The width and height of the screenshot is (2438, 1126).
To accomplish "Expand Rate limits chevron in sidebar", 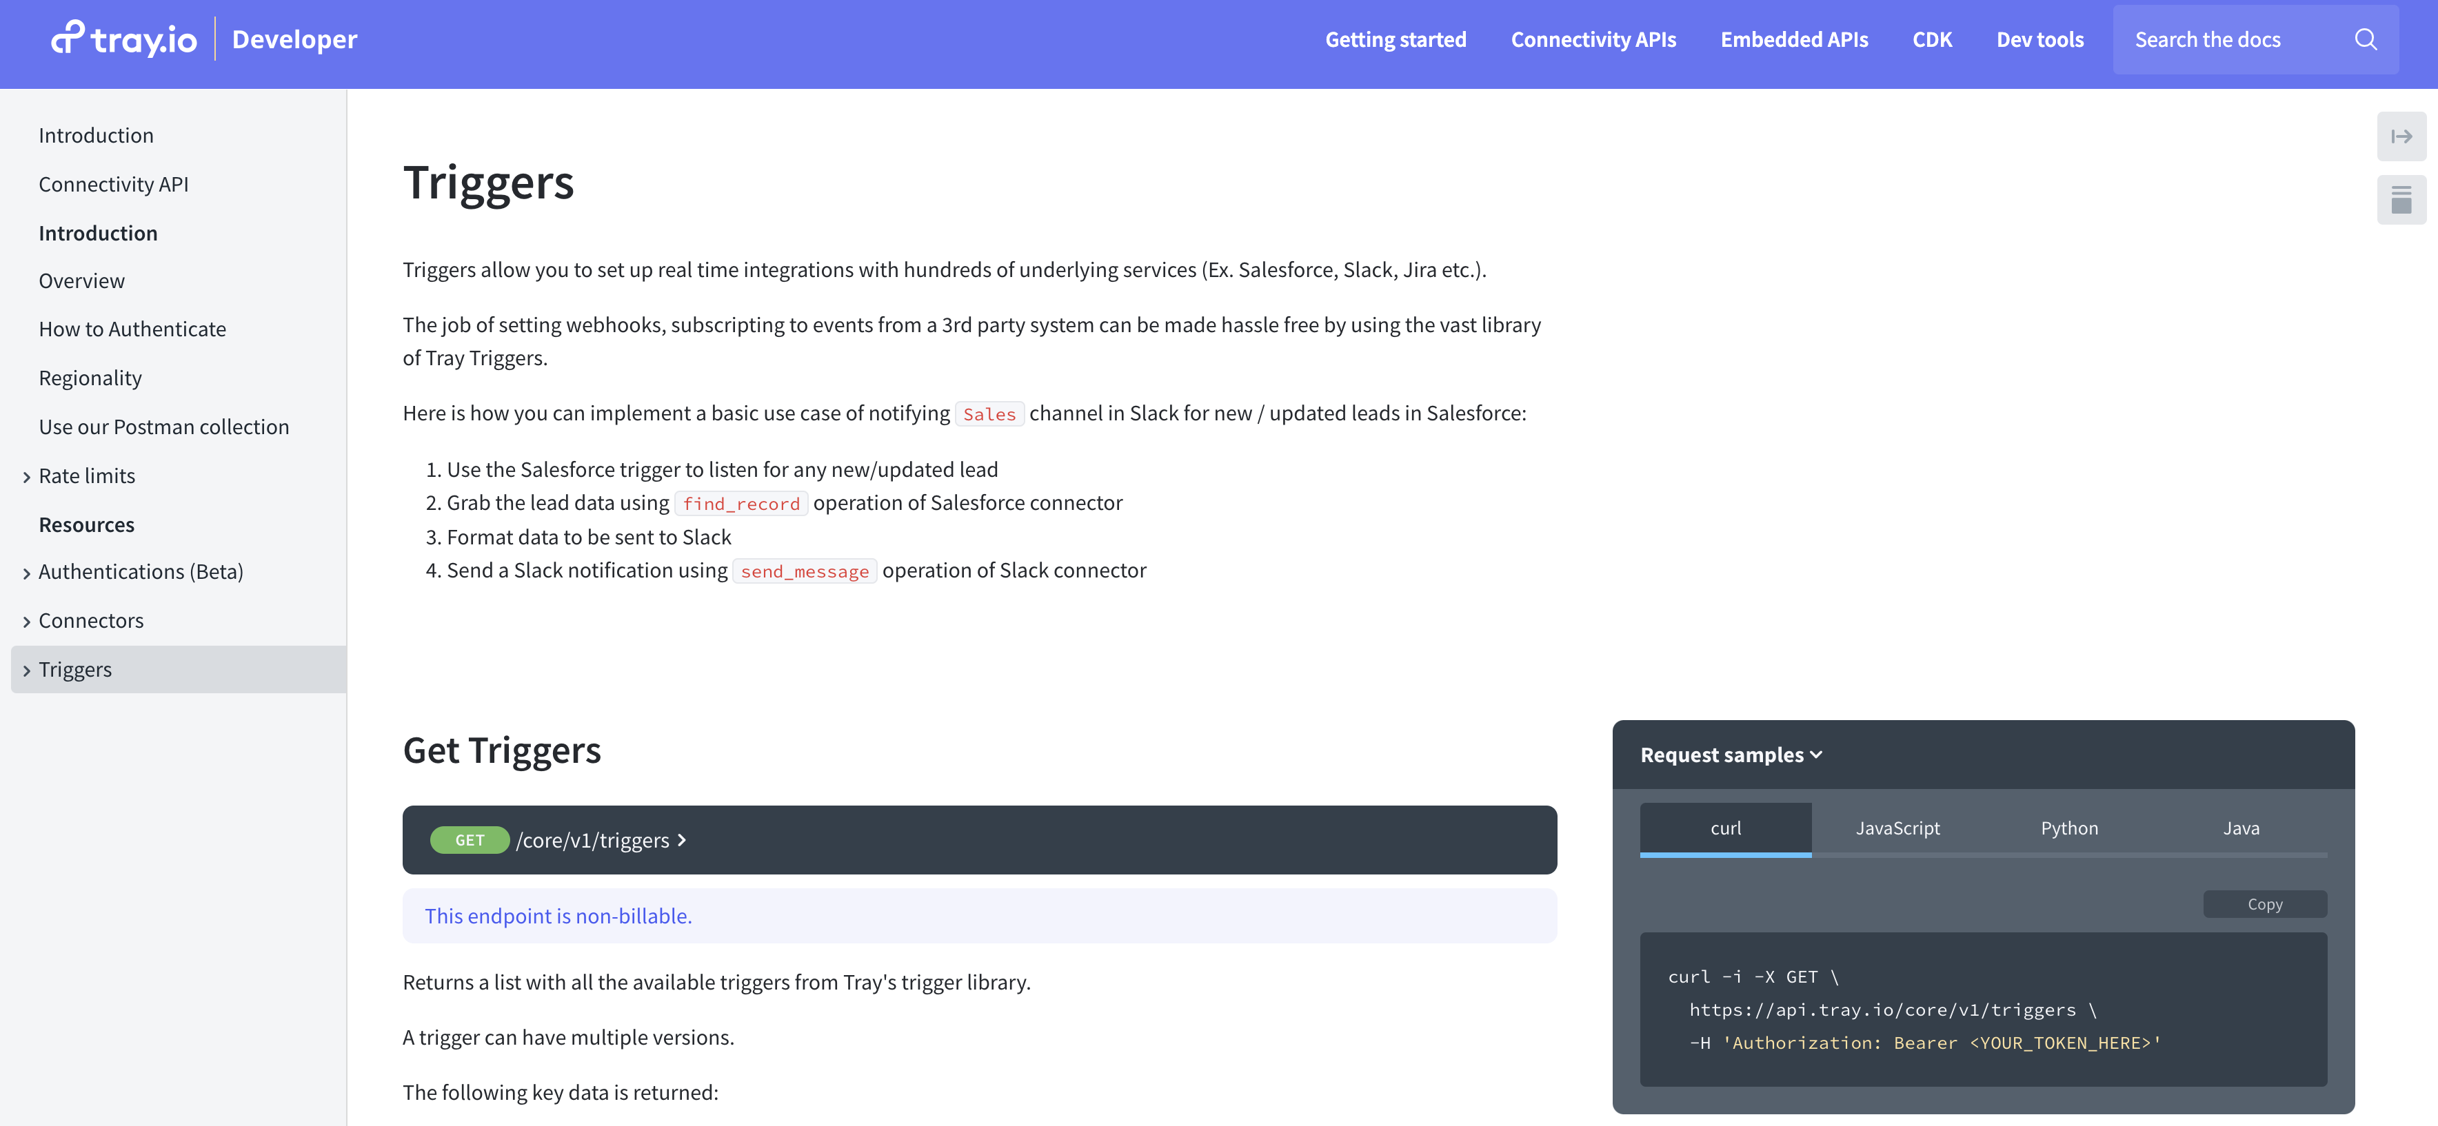I will pos(26,477).
